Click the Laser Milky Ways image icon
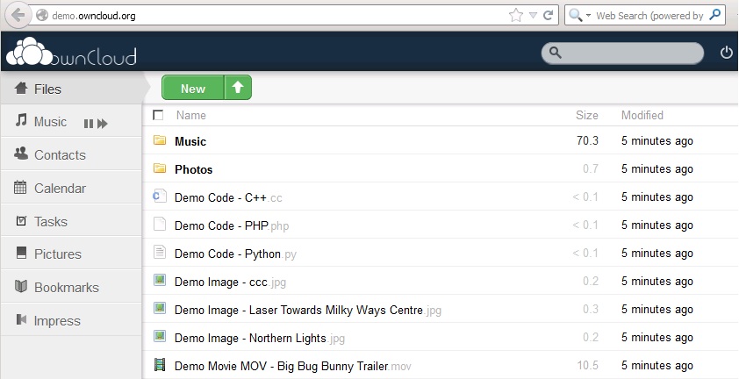Viewport: 739px width, 379px height. (160, 308)
